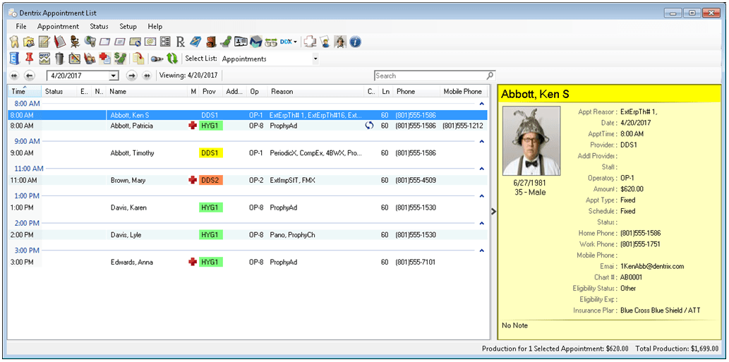Open the File menu
Image resolution: width=729 pixels, height=362 pixels.
[21, 27]
